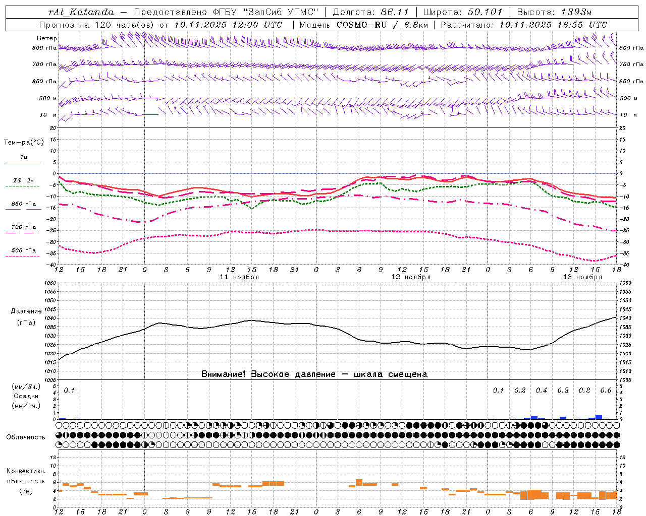Click the '2м' temperature legend entry
This screenshot has height=516, width=646.
pyautogui.click(x=24, y=157)
